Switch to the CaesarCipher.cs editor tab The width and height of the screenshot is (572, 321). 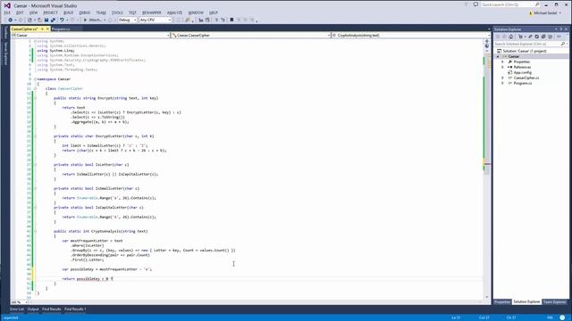(x=24, y=29)
